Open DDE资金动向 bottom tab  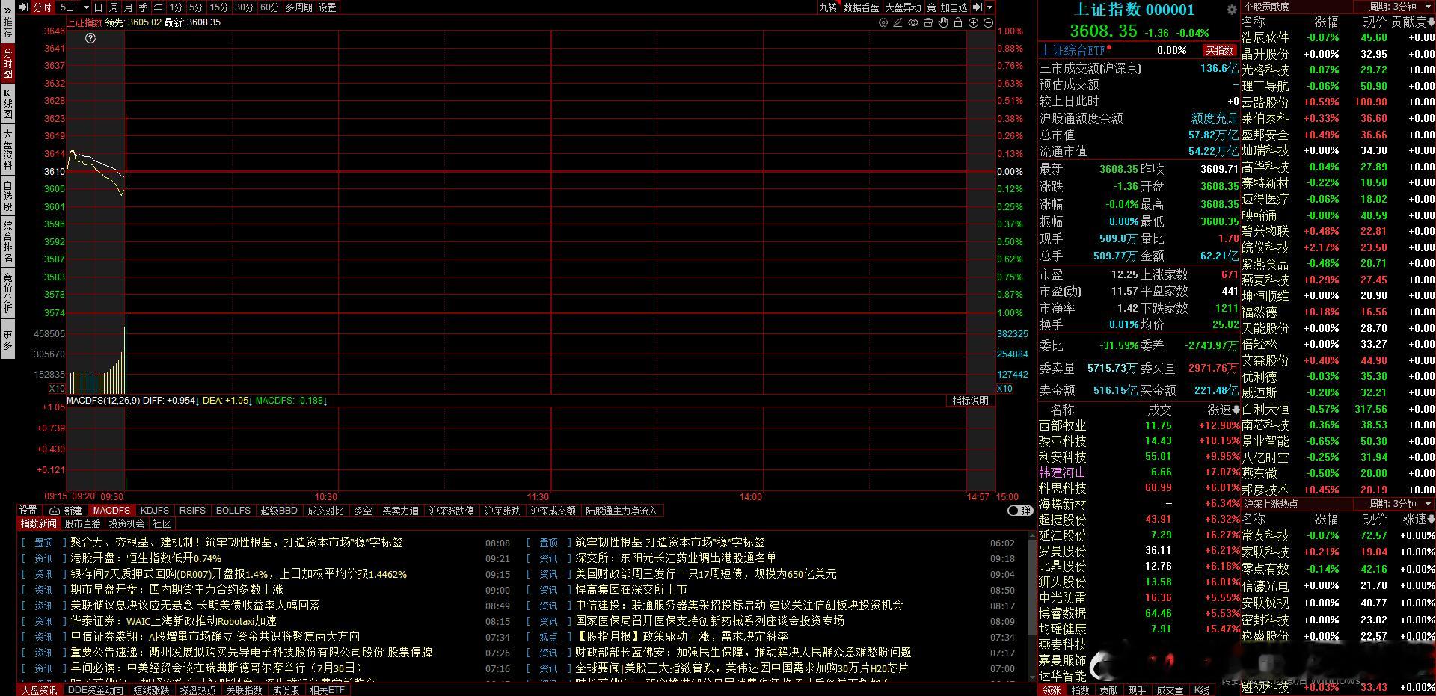point(96,690)
